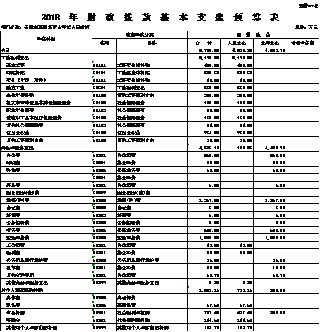The image size is (320, 332).
Task: Select the 办公费 row label cell
Action: (46, 155)
